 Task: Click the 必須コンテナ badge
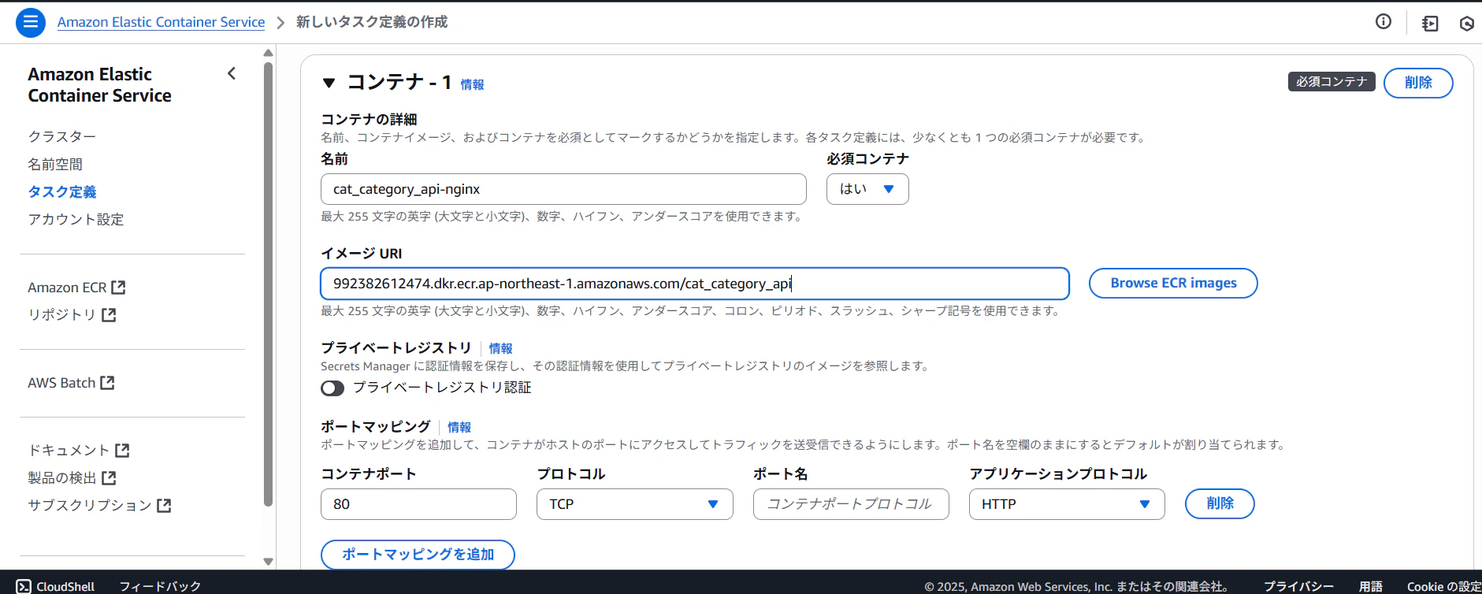point(1332,82)
